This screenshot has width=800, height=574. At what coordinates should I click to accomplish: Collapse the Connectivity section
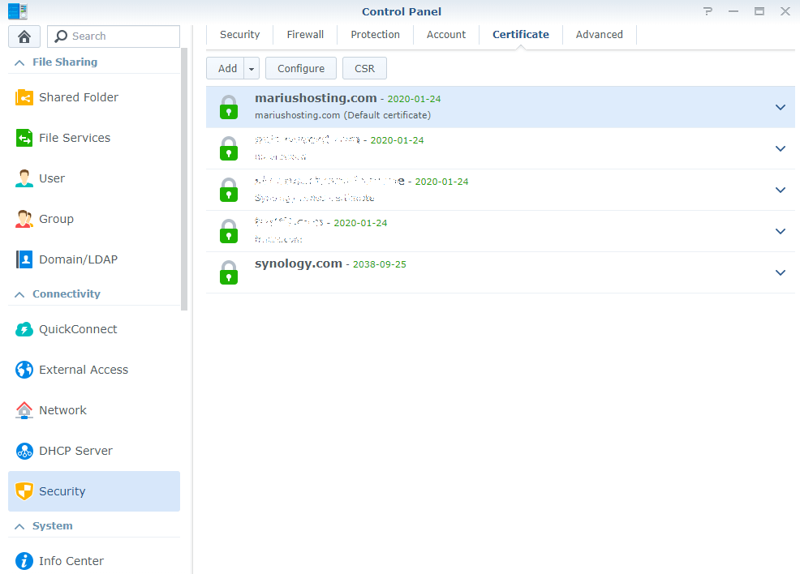pos(19,294)
